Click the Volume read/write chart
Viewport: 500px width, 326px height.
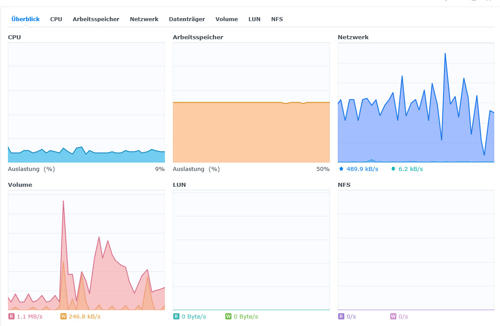pos(86,250)
